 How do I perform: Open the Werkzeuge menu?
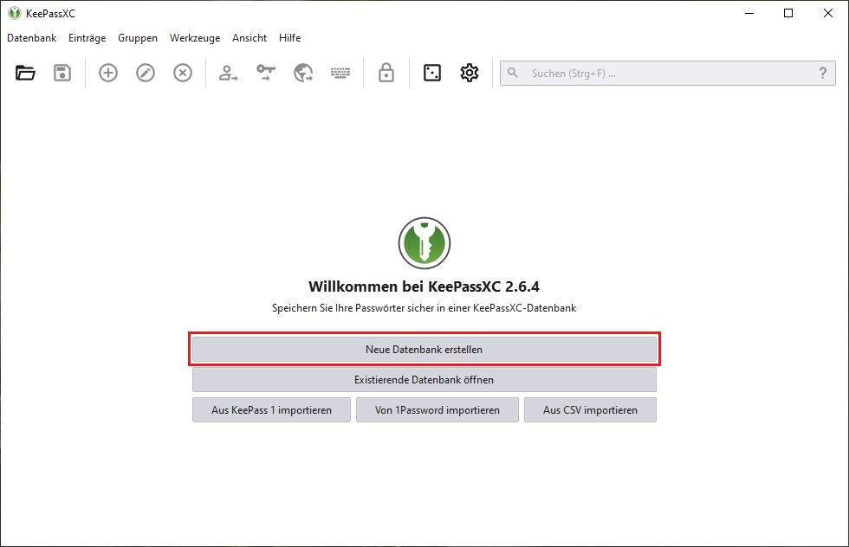195,38
